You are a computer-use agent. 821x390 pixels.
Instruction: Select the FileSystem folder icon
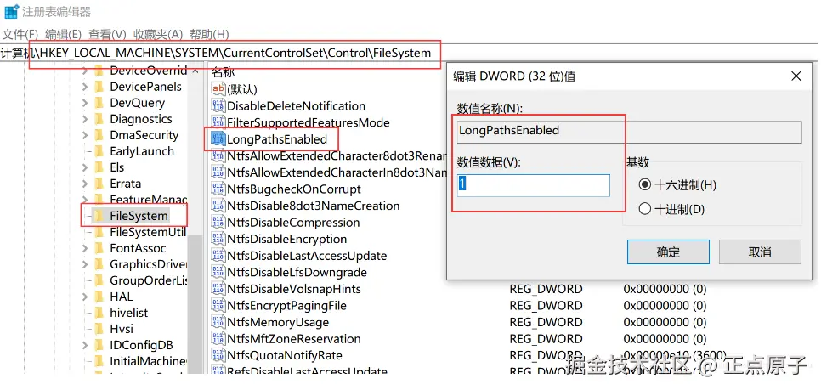[99, 216]
